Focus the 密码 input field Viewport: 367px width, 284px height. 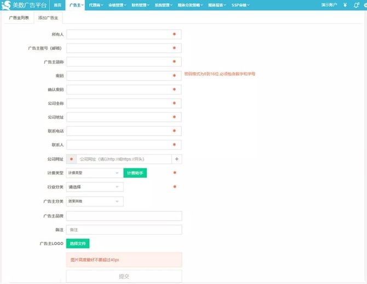pyautogui.click(x=124, y=76)
